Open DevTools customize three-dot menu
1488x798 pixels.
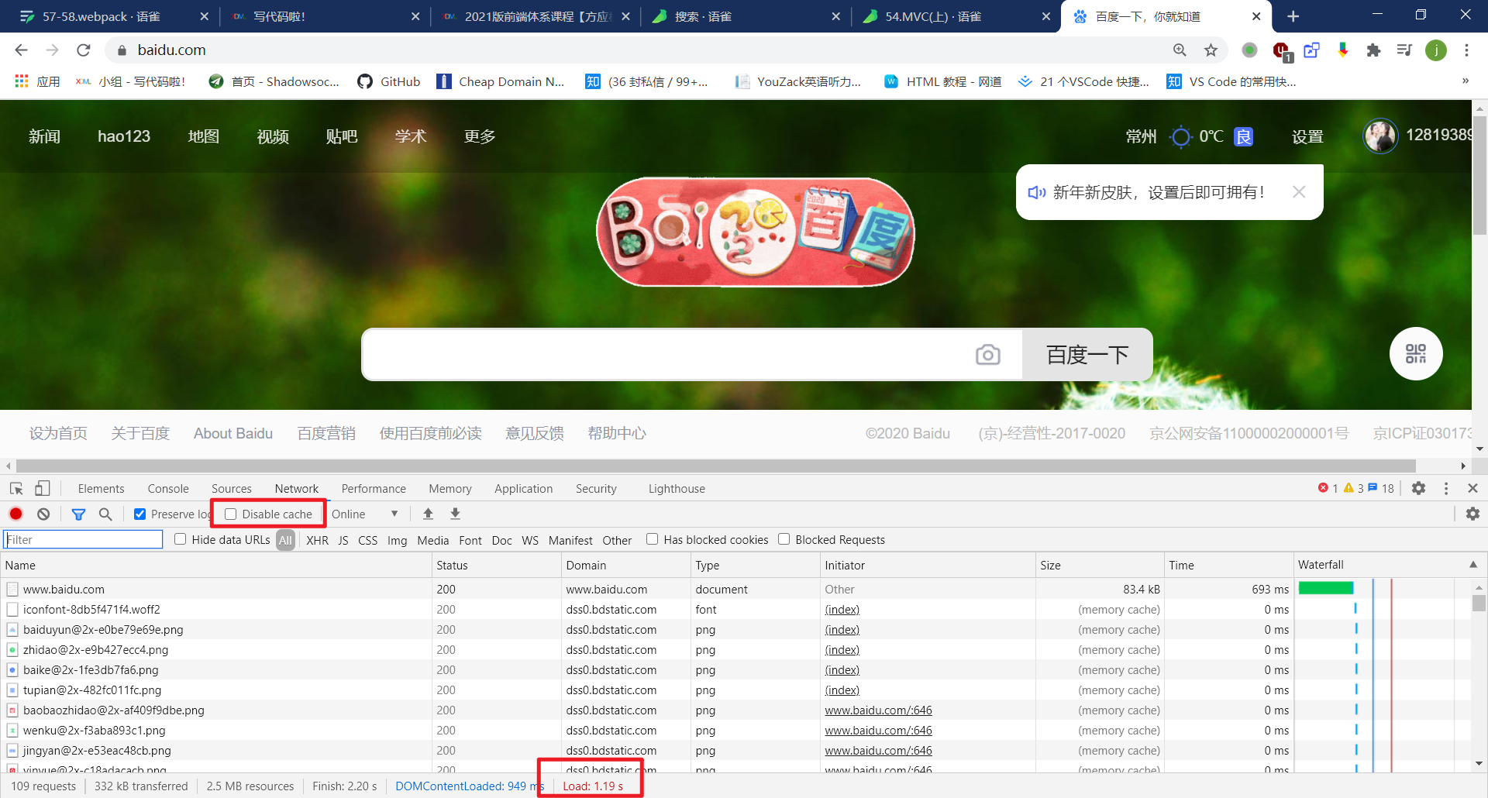[x=1445, y=488]
